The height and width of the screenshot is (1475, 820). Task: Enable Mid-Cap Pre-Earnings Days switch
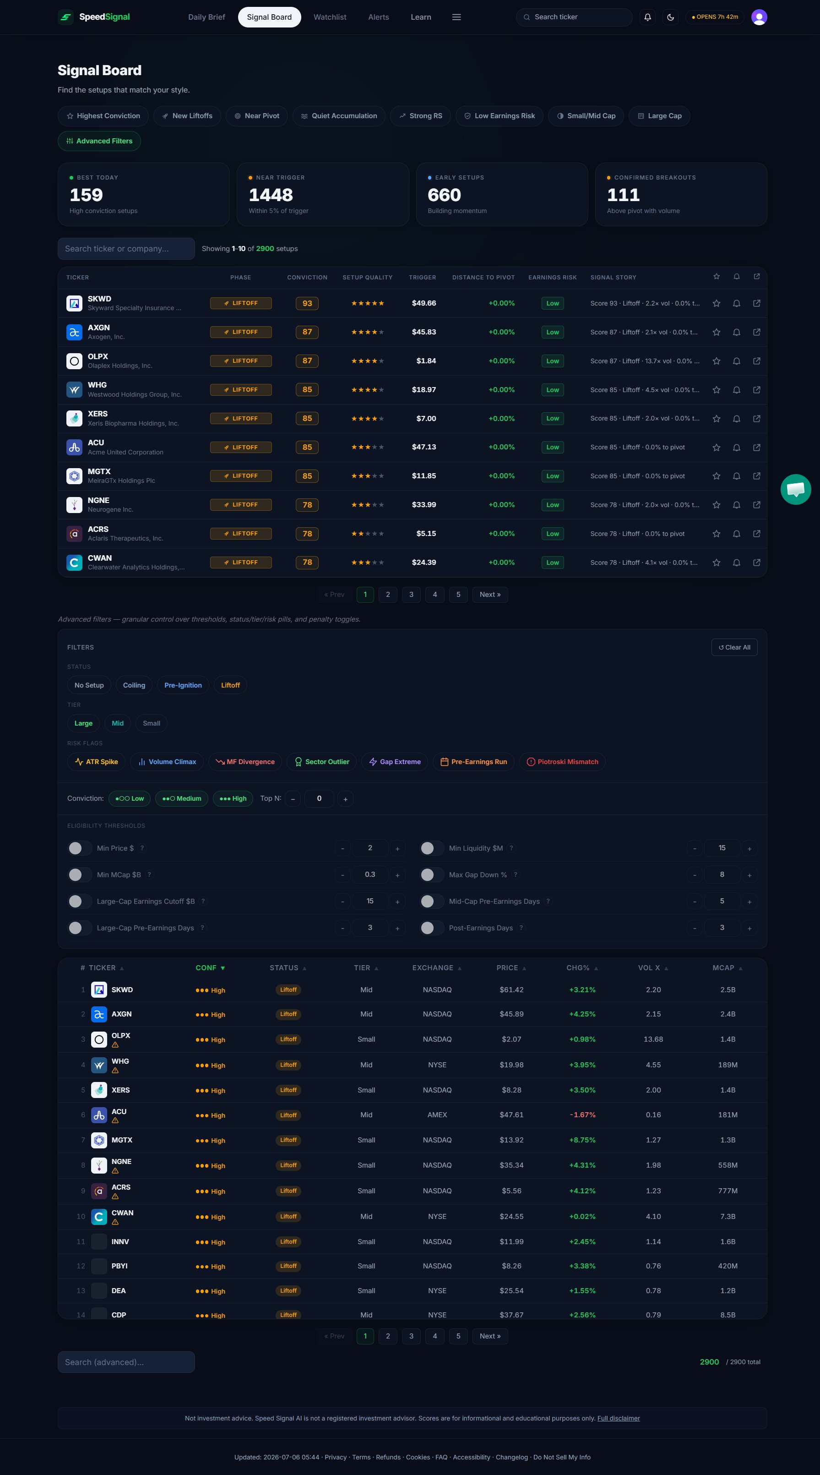point(432,901)
